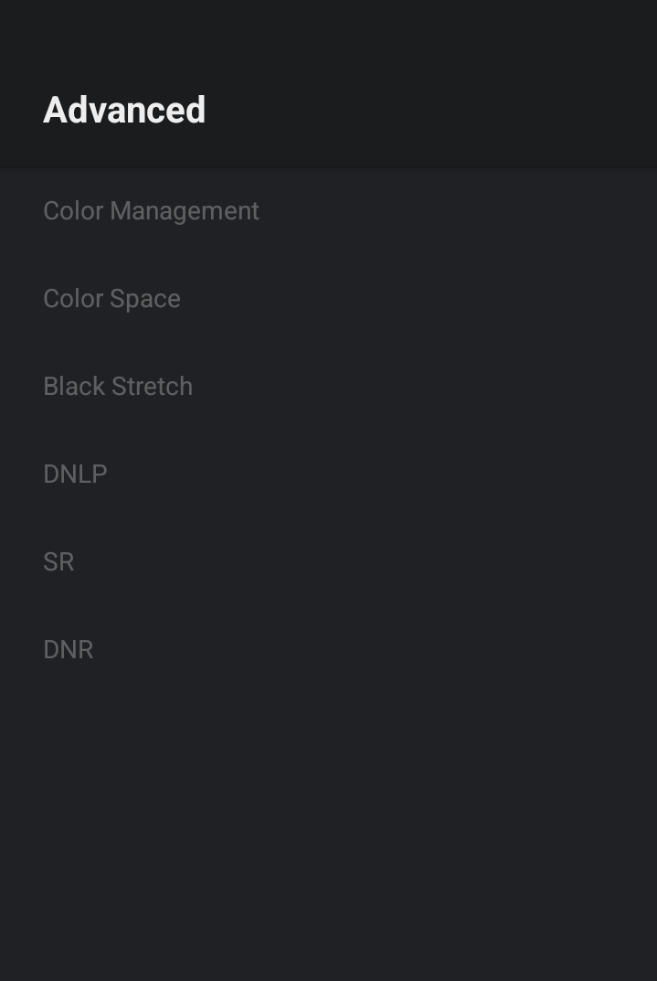
Task: Click the "Black Stretch" label
Action: [x=118, y=387]
